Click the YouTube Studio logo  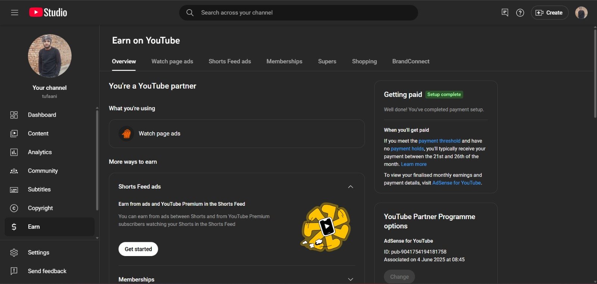tap(48, 13)
